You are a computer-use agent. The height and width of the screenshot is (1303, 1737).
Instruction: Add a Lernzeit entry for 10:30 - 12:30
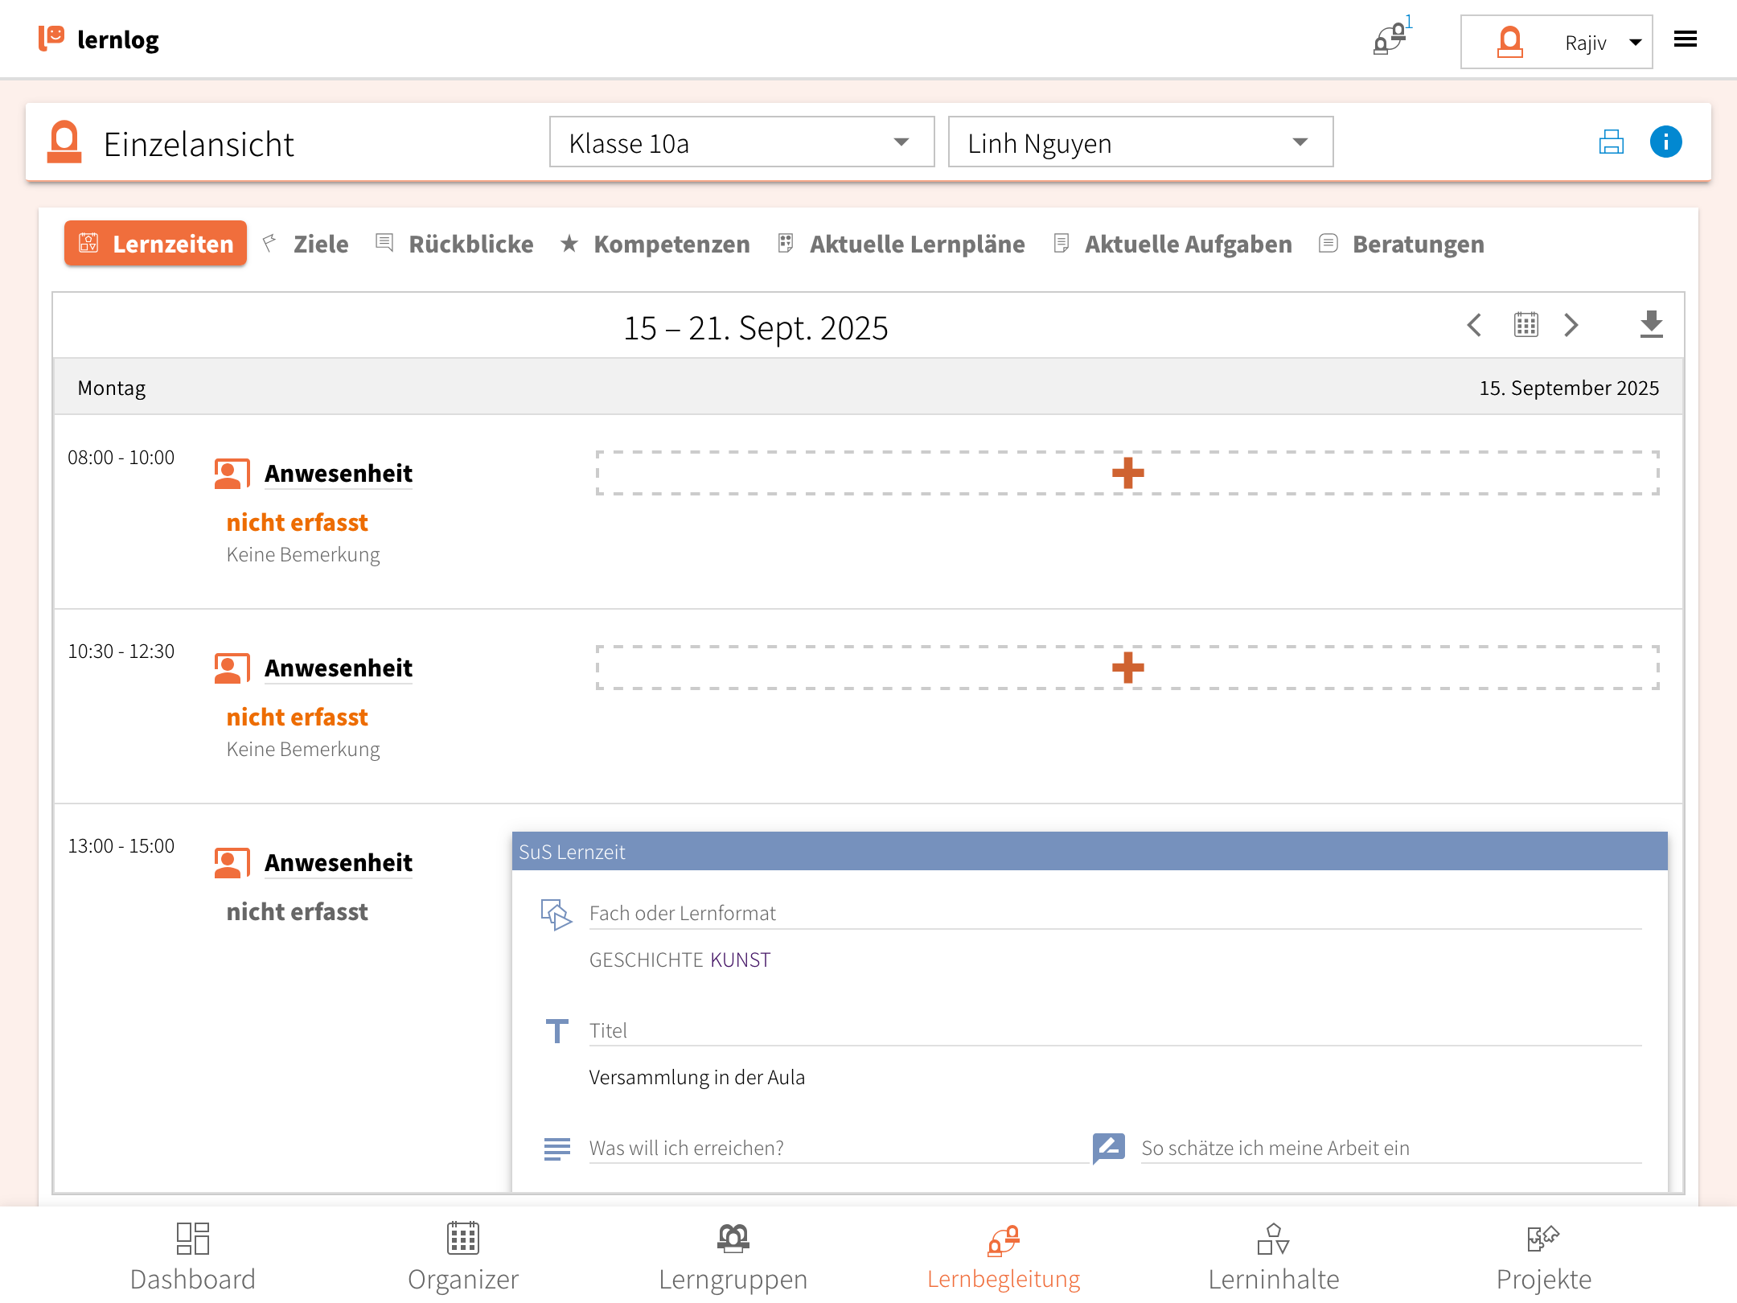(x=1127, y=668)
